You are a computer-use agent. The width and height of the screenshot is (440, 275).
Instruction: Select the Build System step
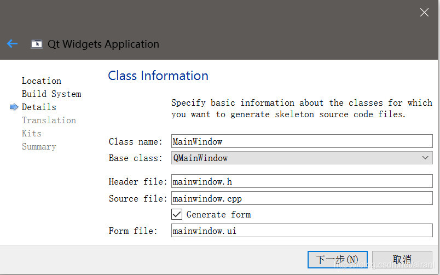[51, 94]
